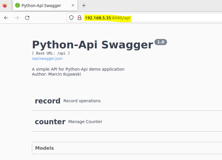
Task: Expand the record operations section
Action: 47,101
